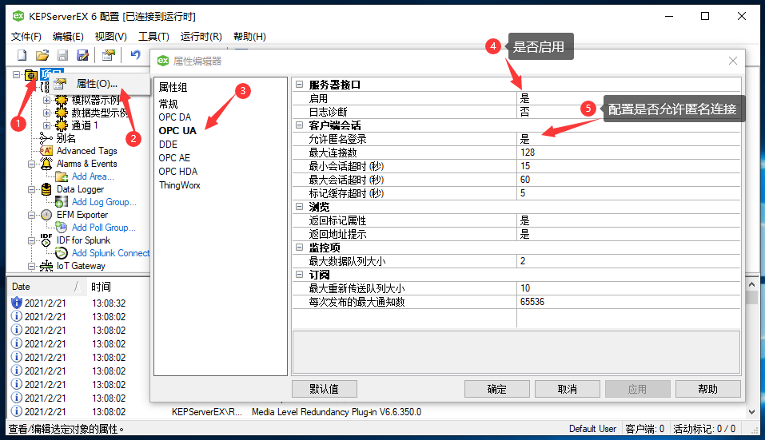Collapse the 服务器接口 property section
The image size is (765, 440).
pyautogui.click(x=300, y=85)
